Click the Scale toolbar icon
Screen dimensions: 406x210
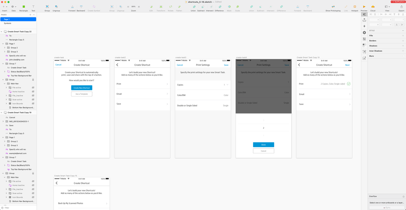coord(238,7)
